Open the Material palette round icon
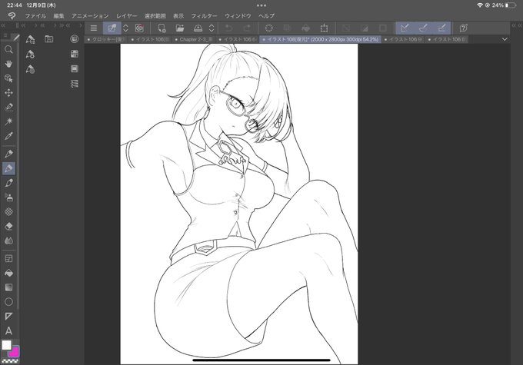The image size is (523, 365). (75, 39)
